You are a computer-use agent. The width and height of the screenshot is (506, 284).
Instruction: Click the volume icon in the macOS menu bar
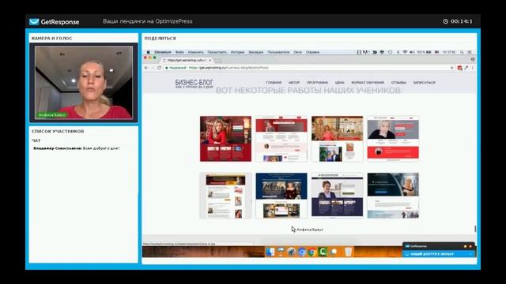tap(412, 52)
